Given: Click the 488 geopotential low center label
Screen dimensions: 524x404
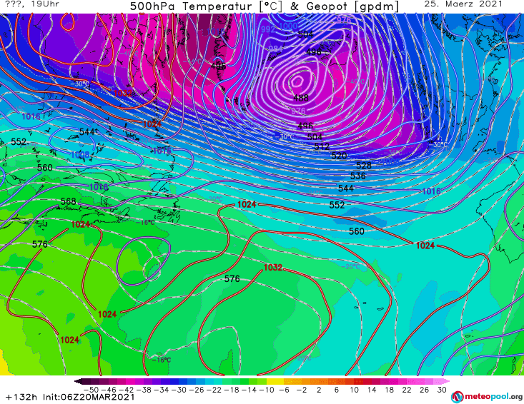Looking at the screenshot, I should point(301,98).
